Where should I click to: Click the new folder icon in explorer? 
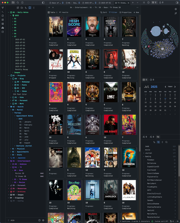click(22, 8)
